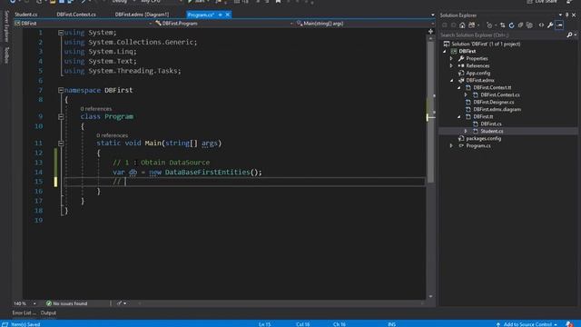Screen dimensions: 581x327
Task: Collapse the Main method block
Action: pos(61,144)
